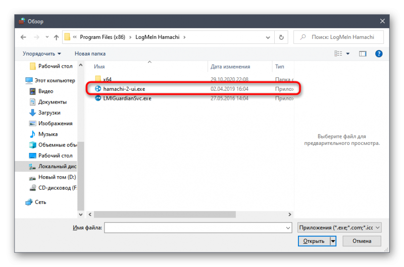
Task: Click LogMeIn Hamachi breadcrumb segment
Action: pos(157,37)
